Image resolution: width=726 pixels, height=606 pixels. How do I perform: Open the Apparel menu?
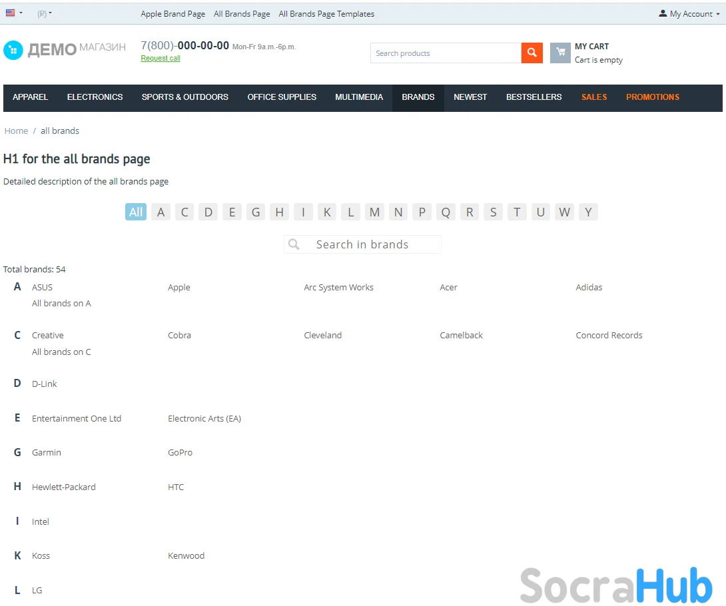[30, 97]
